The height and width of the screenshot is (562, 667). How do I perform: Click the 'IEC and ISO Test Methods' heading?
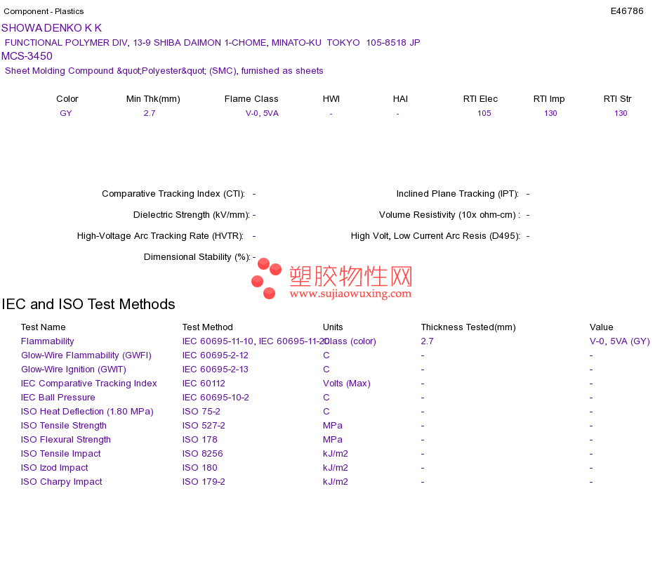pos(88,304)
